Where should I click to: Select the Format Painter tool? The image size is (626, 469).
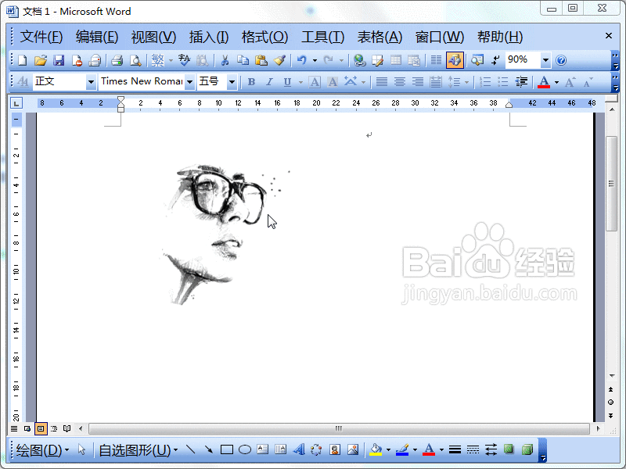tap(279, 60)
